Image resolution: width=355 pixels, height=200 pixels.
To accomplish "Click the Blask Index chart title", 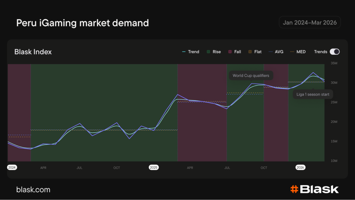I will [33, 52].
